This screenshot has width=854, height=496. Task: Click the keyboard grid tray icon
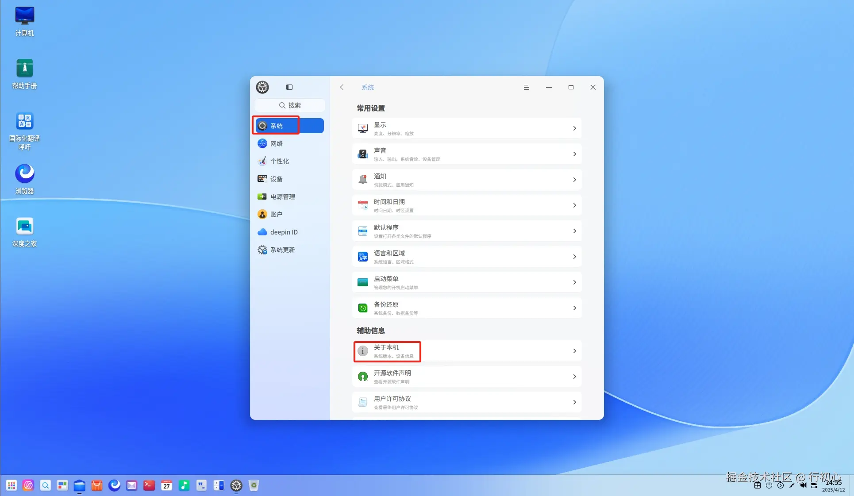(x=758, y=485)
